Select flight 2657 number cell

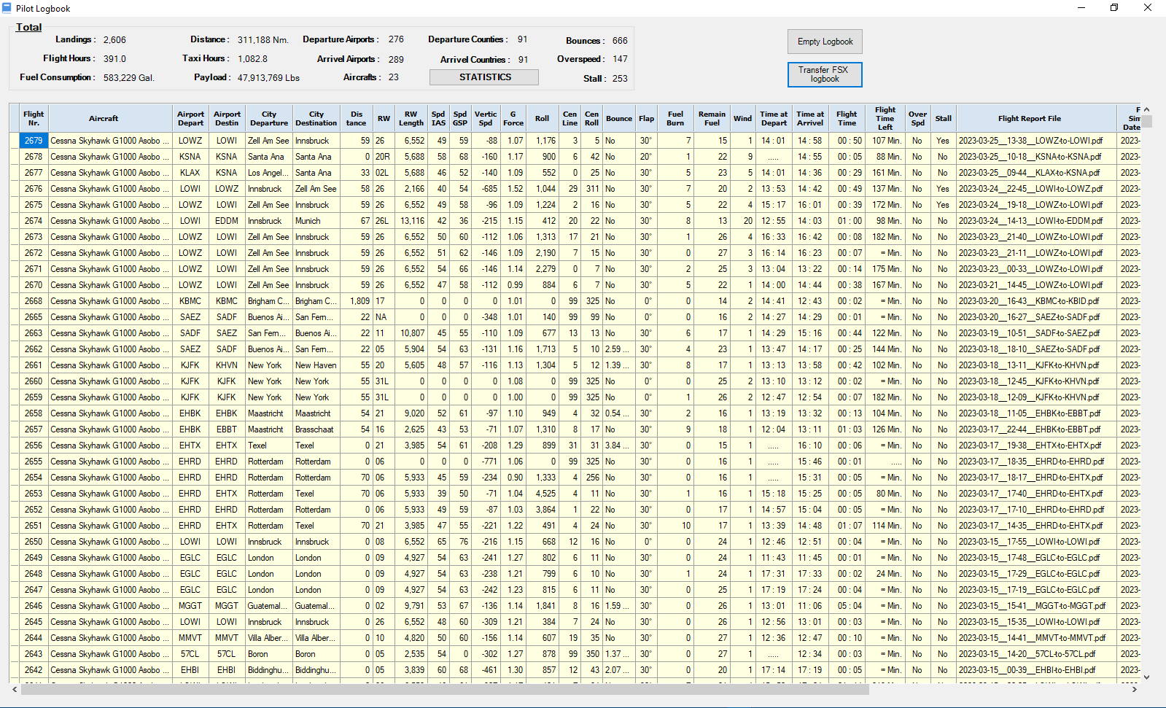pyautogui.click(x=34, y=429)
